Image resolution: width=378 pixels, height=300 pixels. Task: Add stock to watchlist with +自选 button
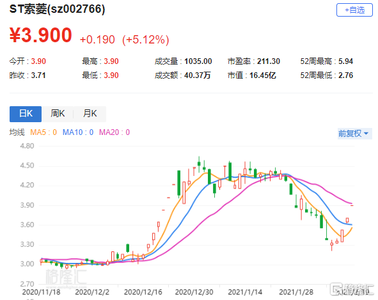click(x=354, y=10)
